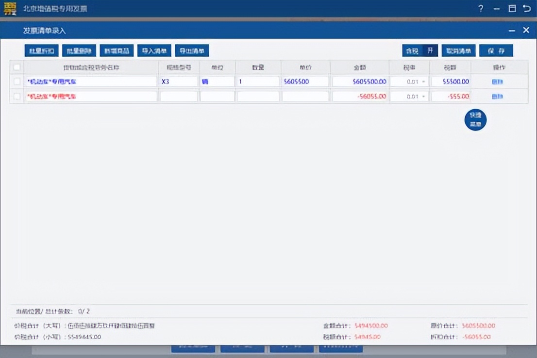Check the select-all checkbox in table header

(x=16, y=67)
